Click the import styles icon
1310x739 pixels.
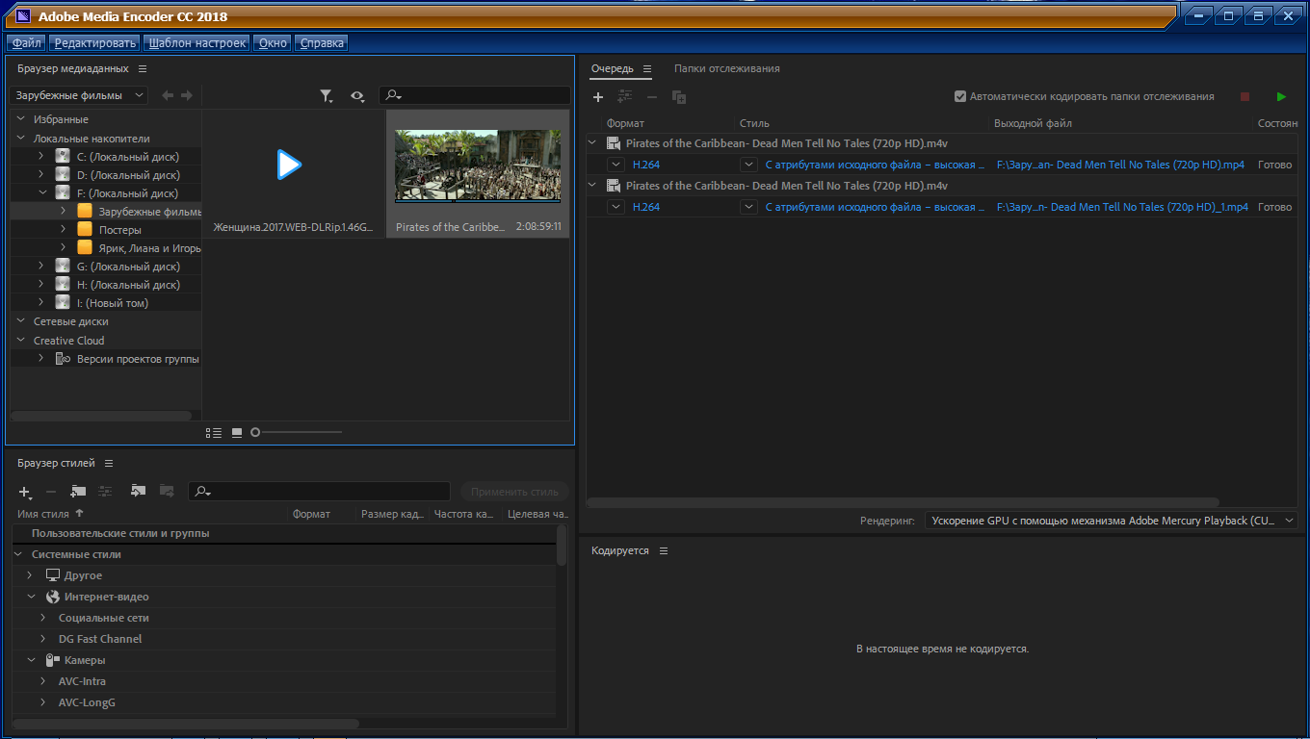point(138,491)
